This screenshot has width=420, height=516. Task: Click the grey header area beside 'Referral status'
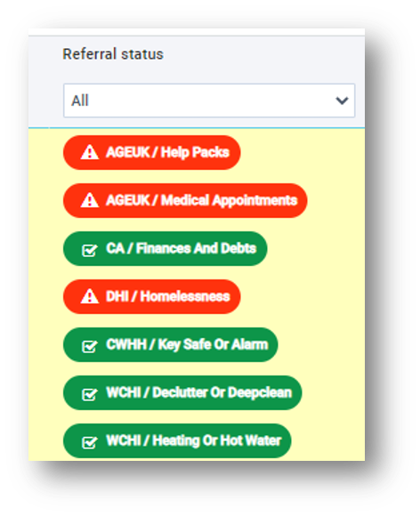click(263, 54)
